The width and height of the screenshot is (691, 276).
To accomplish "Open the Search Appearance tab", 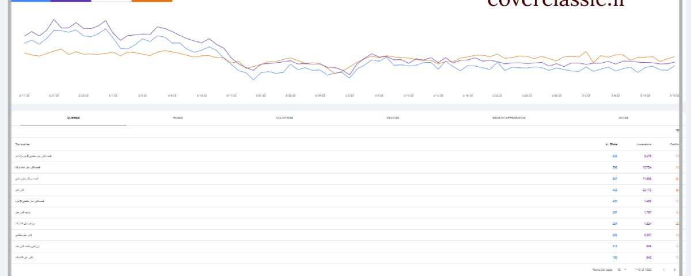I will point(508,118).
